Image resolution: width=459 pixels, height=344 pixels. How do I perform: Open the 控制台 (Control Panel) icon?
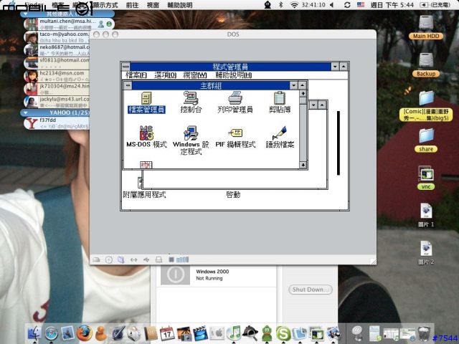[191, 102]
